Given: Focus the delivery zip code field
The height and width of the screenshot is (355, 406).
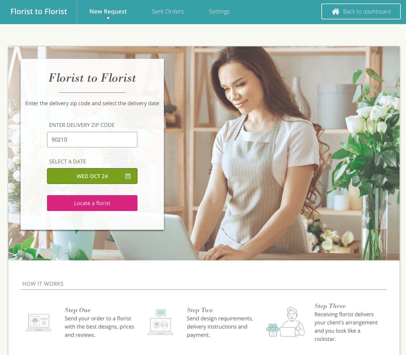Looking at the screenshot, I should click(x=92, y=140).
